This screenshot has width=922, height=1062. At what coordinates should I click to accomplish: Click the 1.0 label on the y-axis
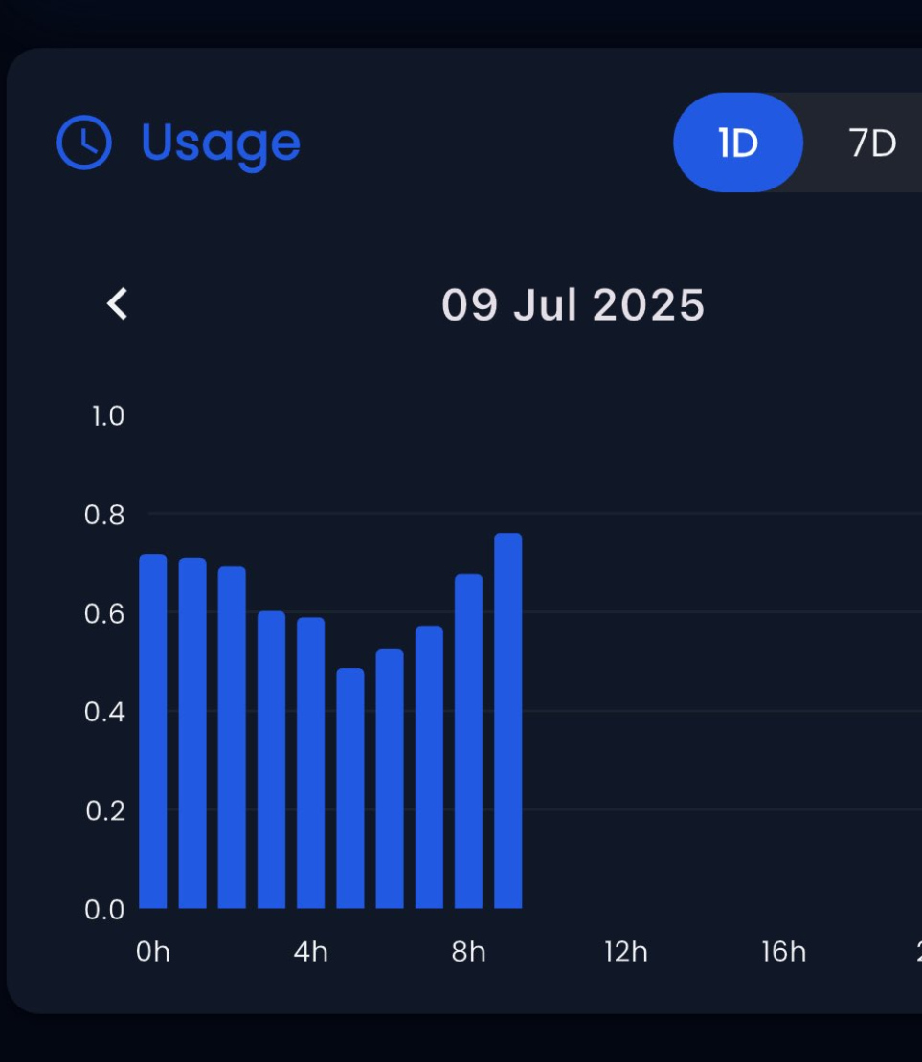pyautogui.click(x=107, y=416)
